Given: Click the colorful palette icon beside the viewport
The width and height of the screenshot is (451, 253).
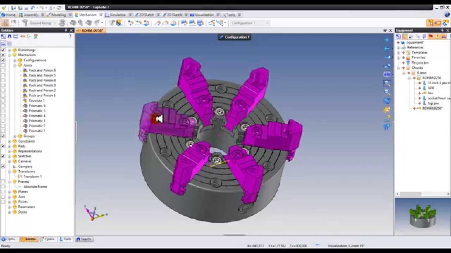Looking at the screenshot, I should (387, 110).
